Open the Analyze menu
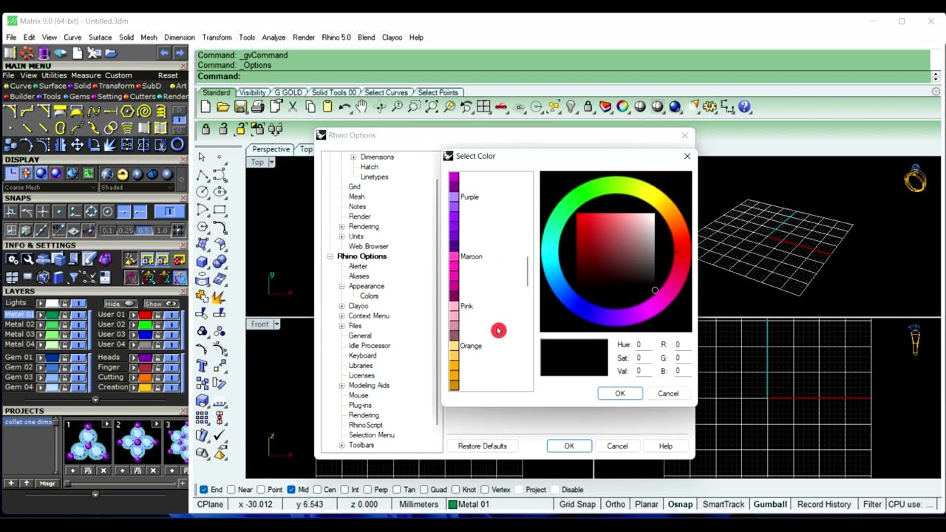 tap(273, 37)
